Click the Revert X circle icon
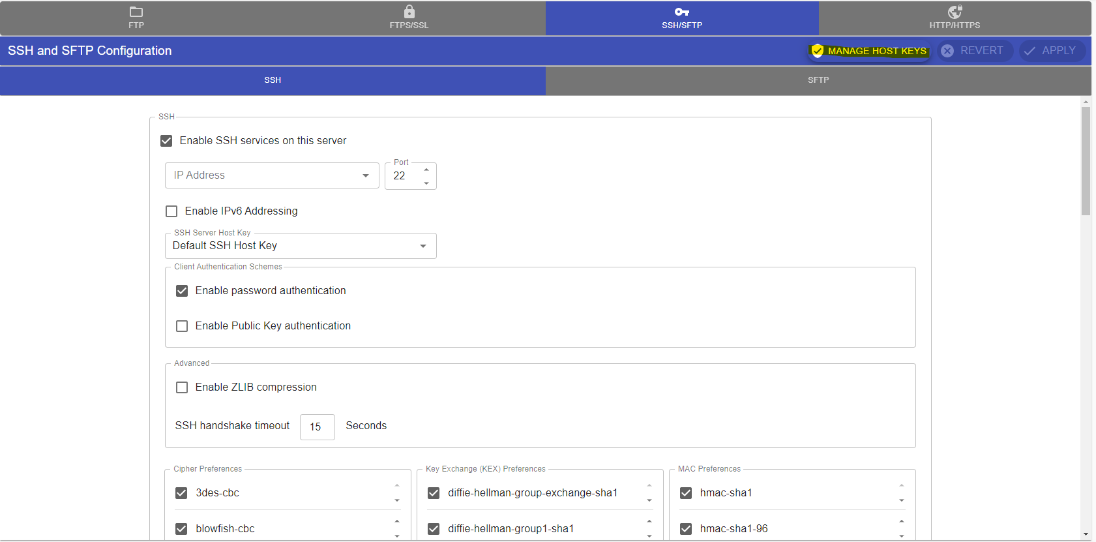Screen dimensions: 1096x542 tap(947, 51)
